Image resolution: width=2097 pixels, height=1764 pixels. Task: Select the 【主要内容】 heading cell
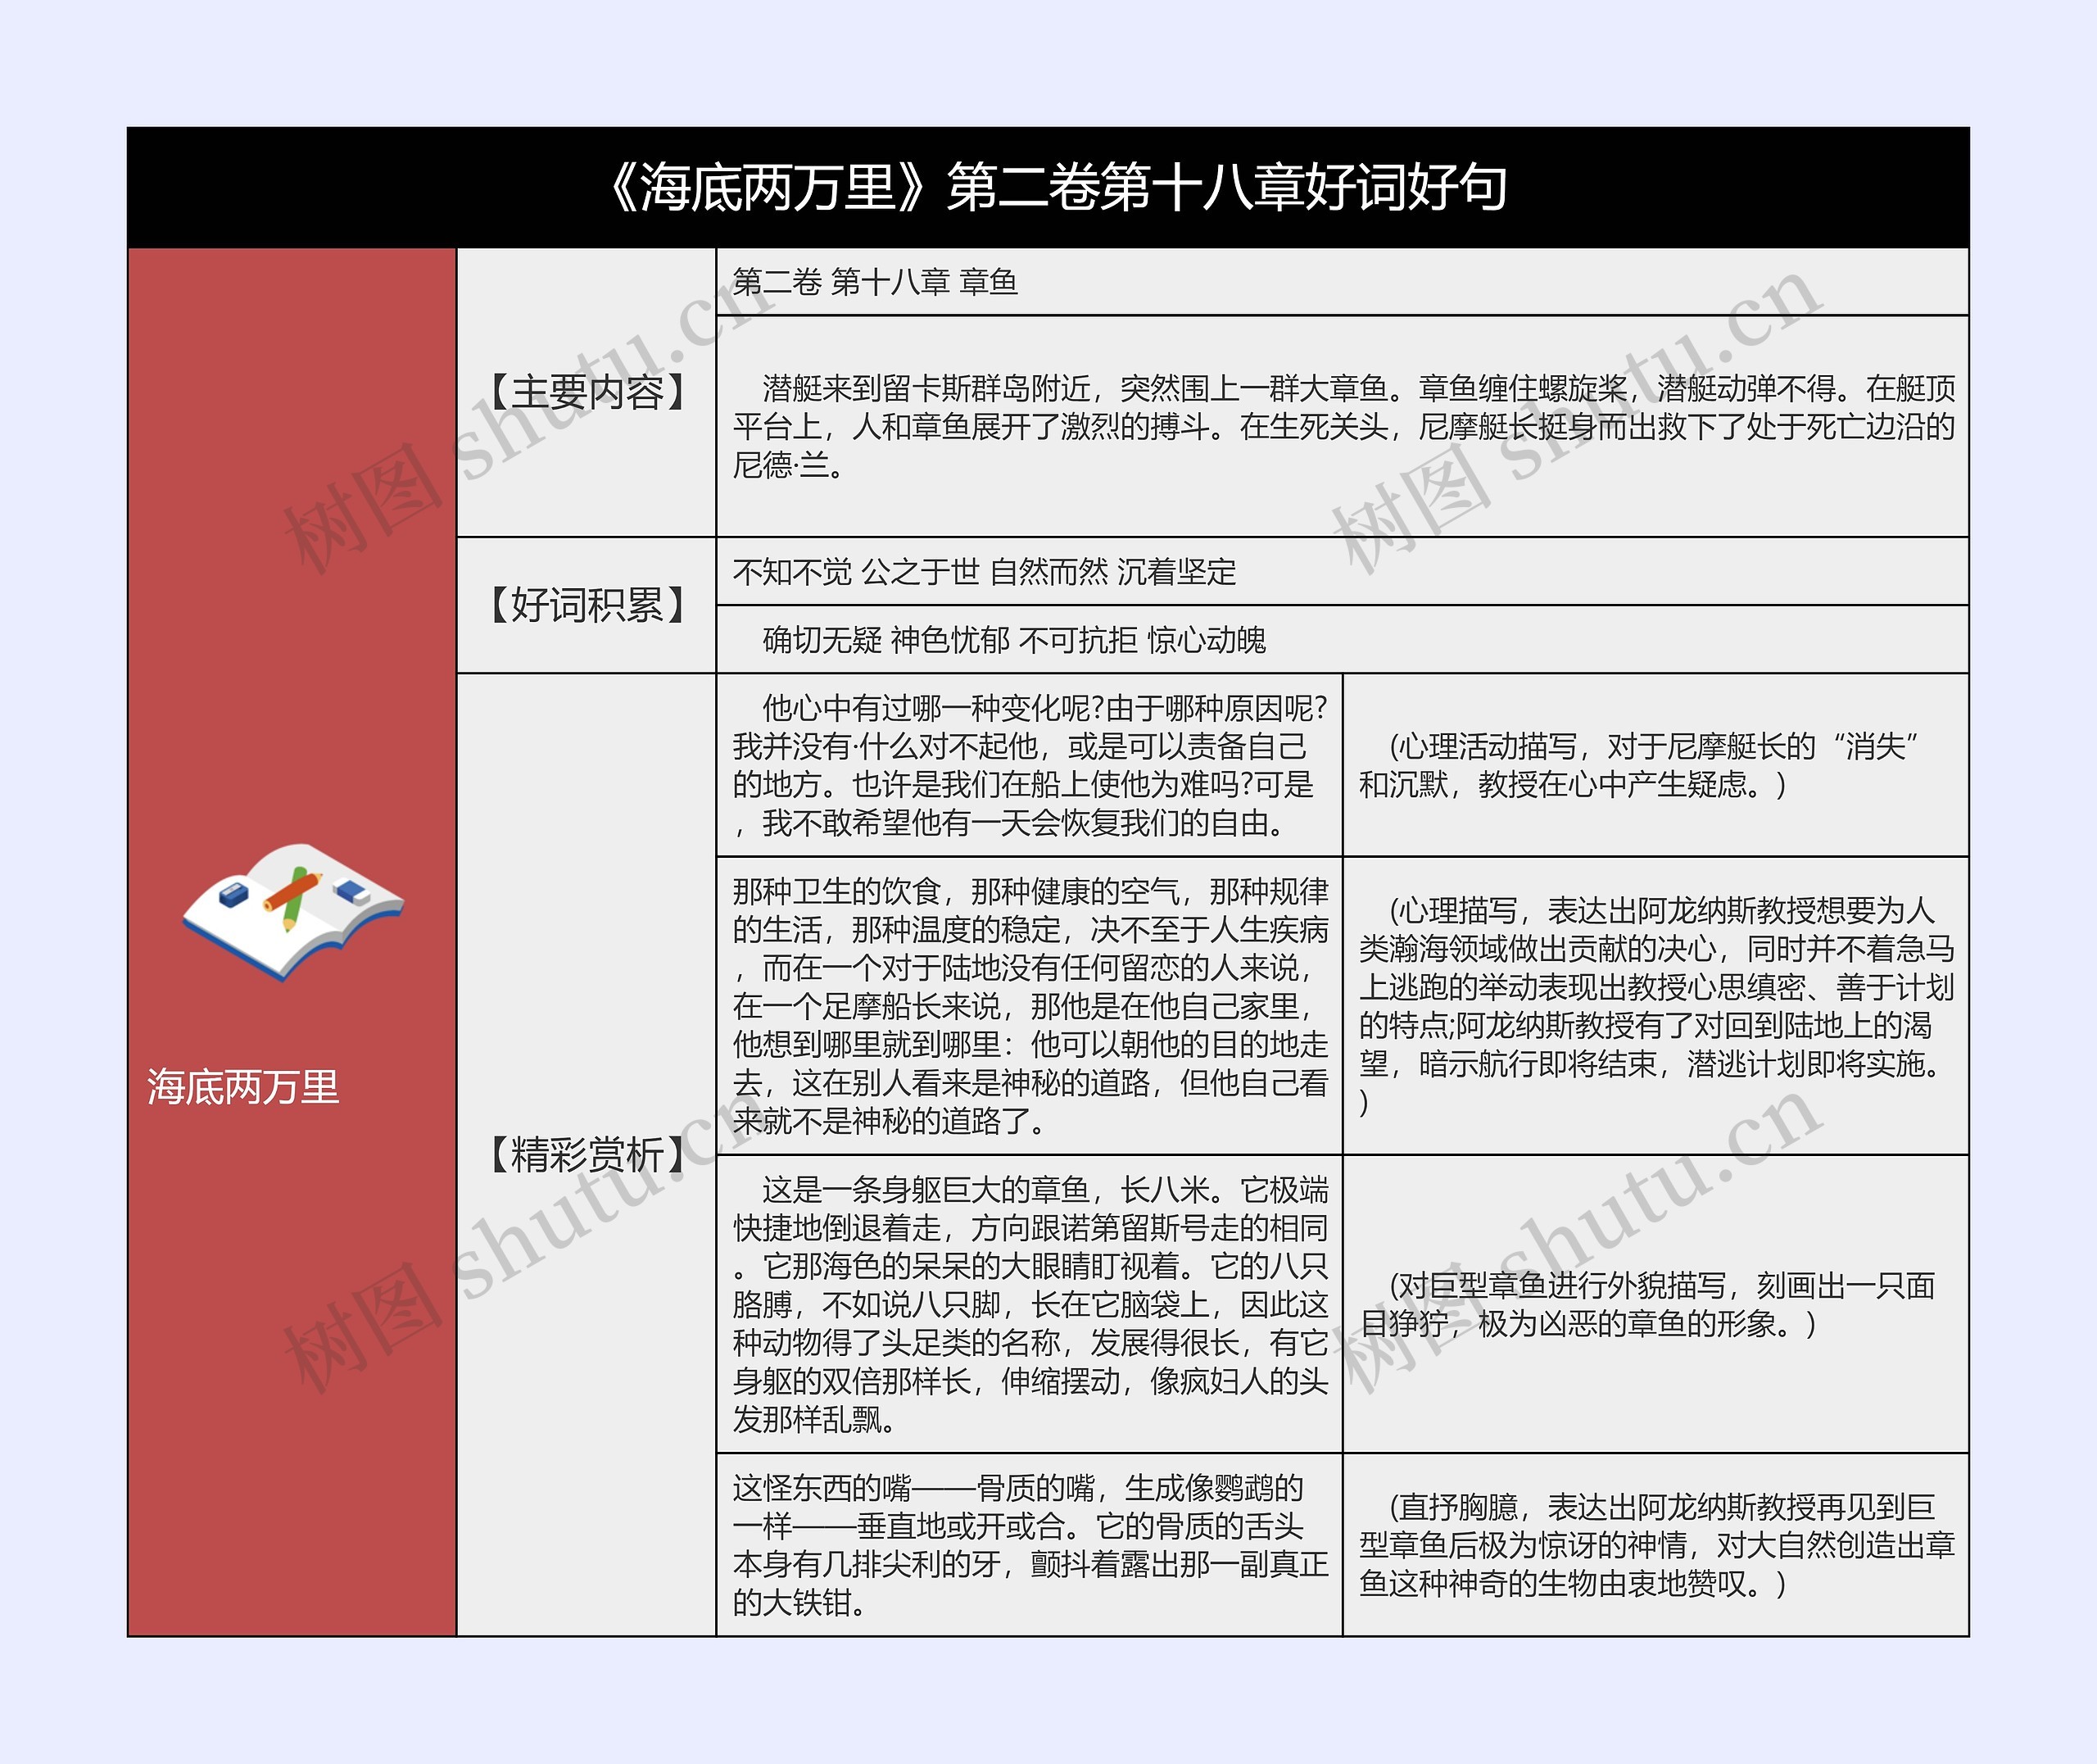coord(587,392)
